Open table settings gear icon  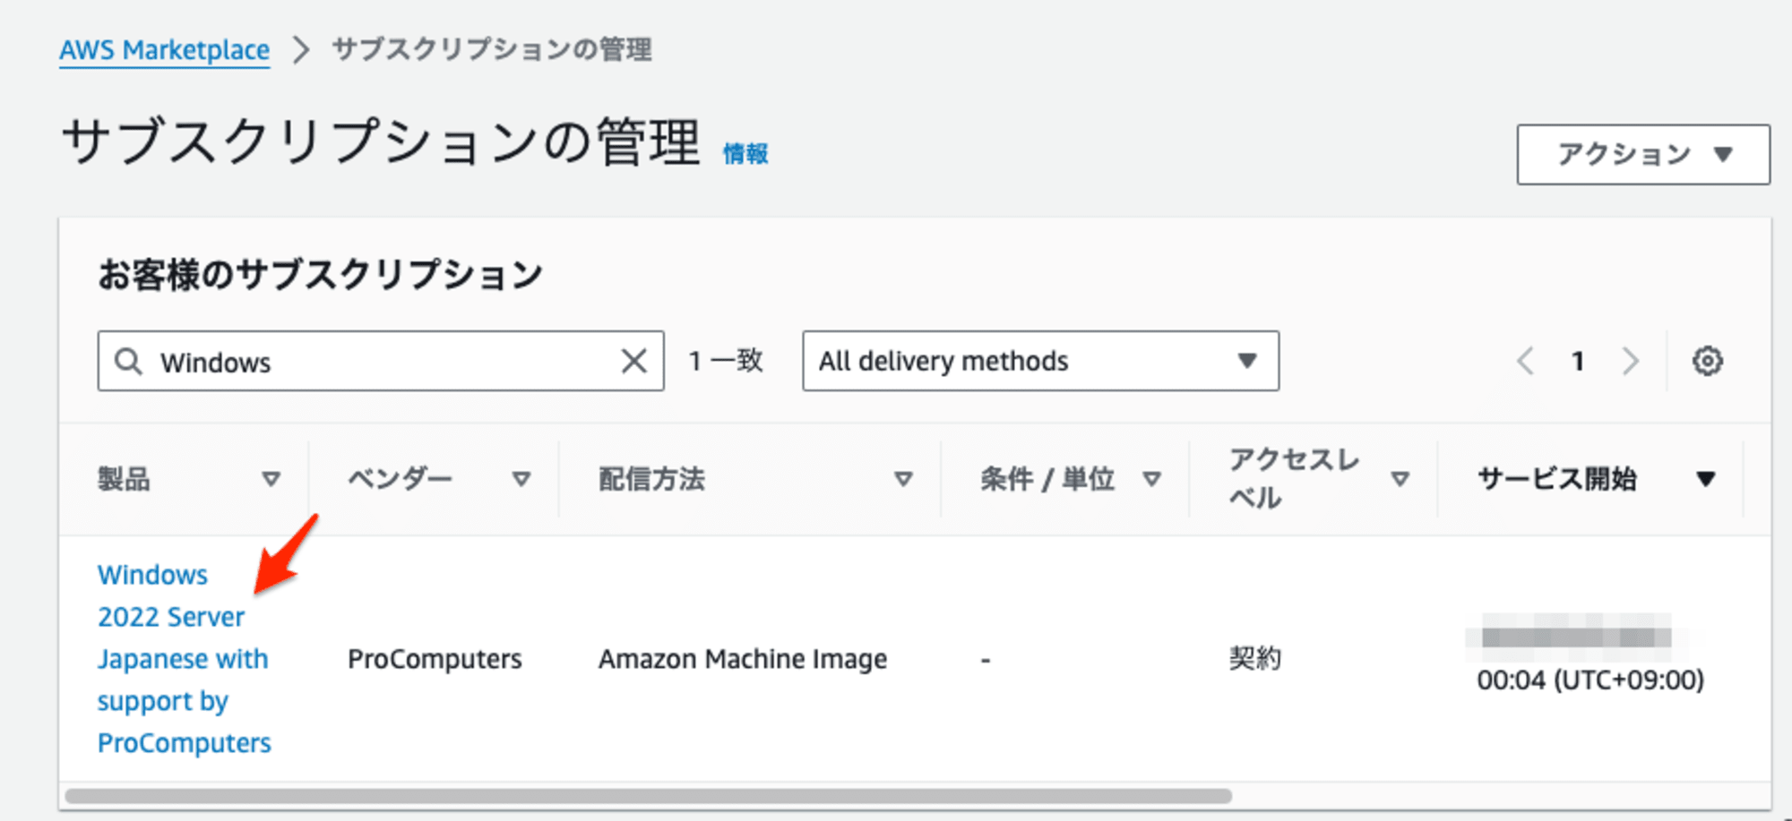pyautogui.click(x=1708, y=361)
